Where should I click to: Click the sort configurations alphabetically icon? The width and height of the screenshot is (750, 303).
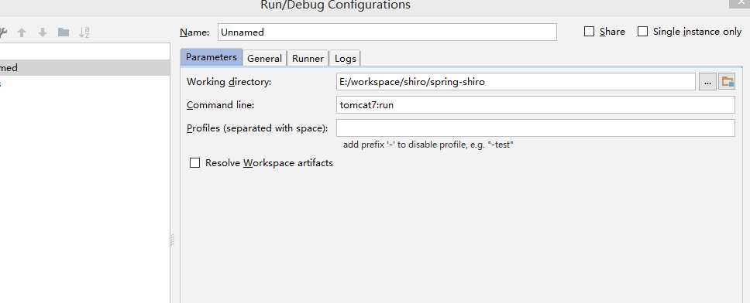point(84,32)
